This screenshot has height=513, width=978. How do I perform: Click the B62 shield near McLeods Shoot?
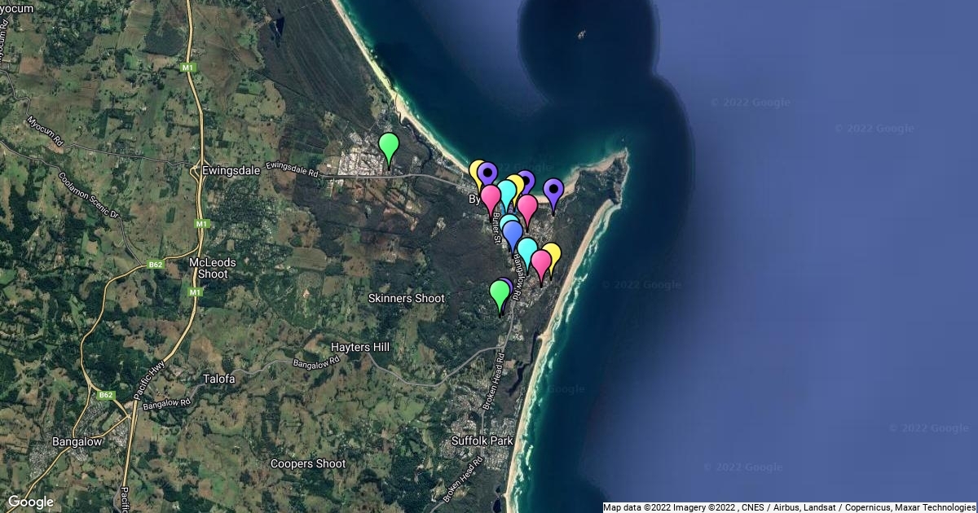[153, 264]
